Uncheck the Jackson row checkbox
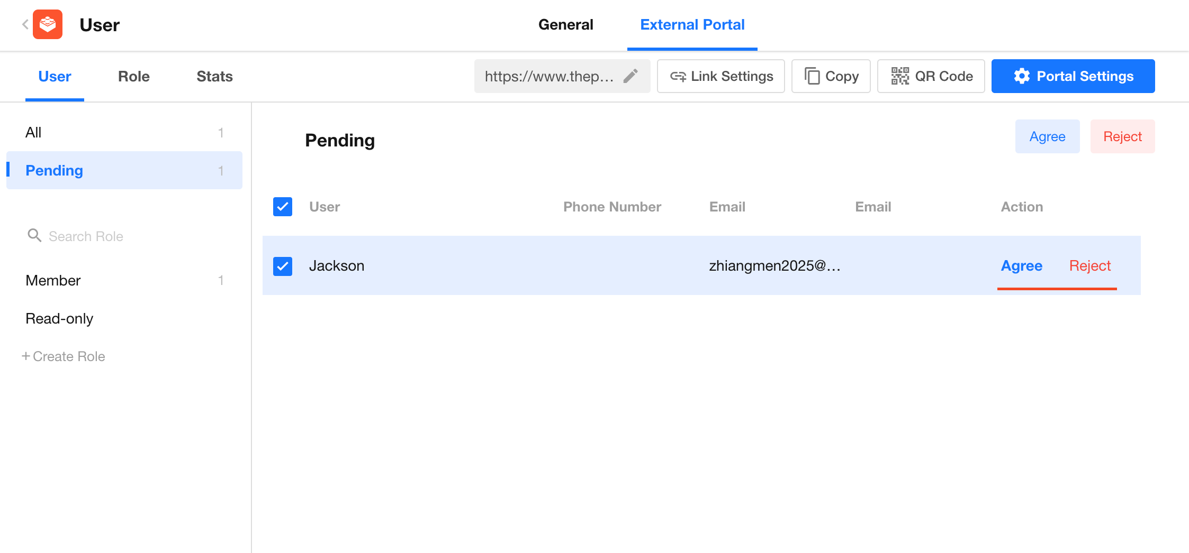1189x553 pixels. [283, 266]
